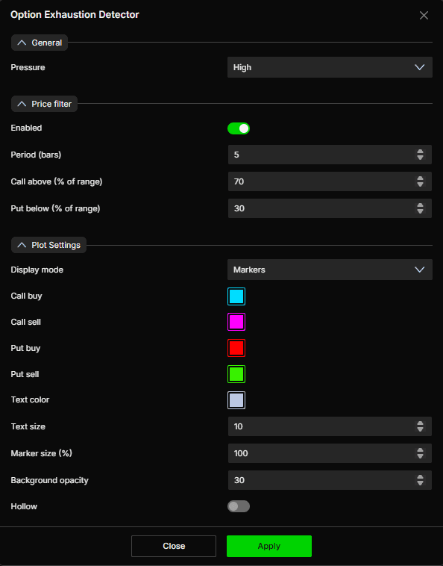Viewport: 443px width, 566px height.
Task: Increase Text size with up arrow
Action: coord(421,423)
